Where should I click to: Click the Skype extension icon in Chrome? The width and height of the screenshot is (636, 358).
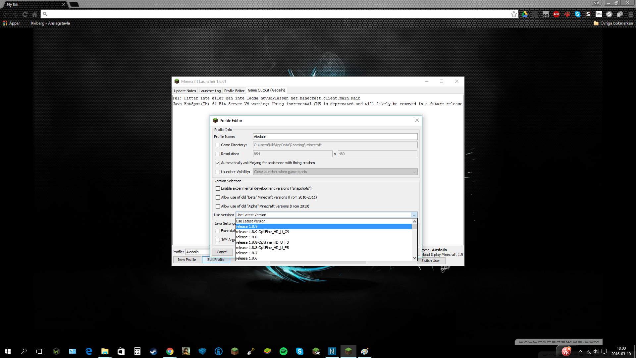click(577, 14)
